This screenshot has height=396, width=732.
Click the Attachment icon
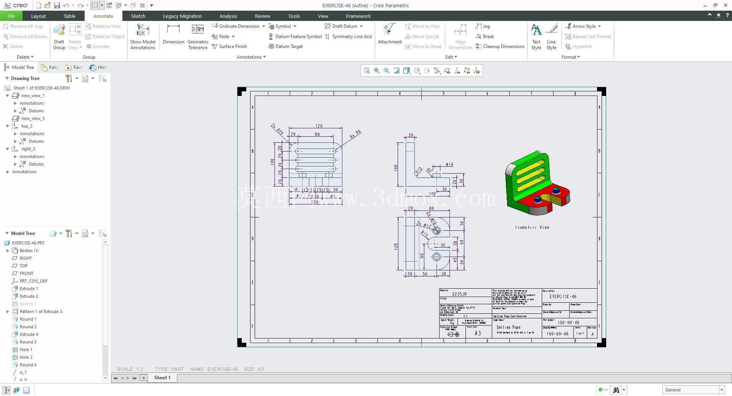[x=390, y=34]
